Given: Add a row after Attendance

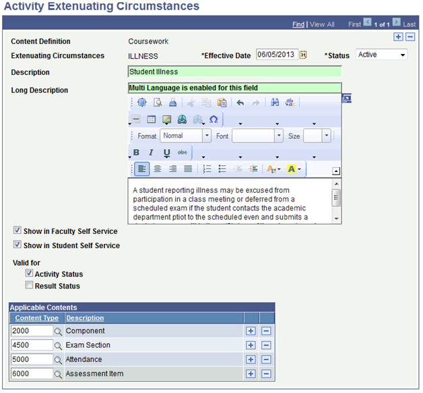Looking at the screenshot, I should (251, 359).
